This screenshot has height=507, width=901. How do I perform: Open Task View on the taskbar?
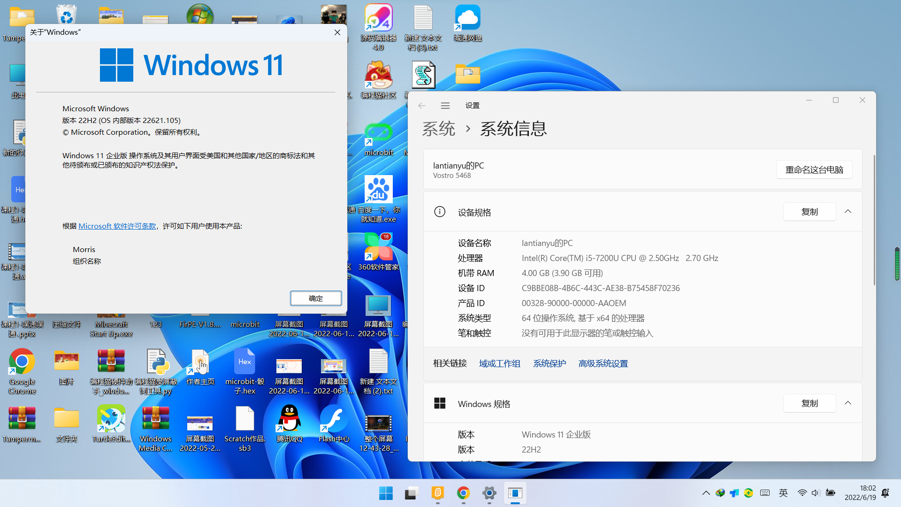[412, 493]
